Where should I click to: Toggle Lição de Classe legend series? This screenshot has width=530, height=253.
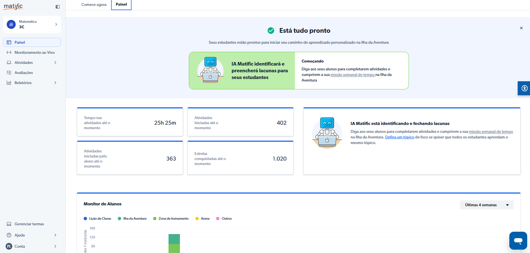click(98, 219)
